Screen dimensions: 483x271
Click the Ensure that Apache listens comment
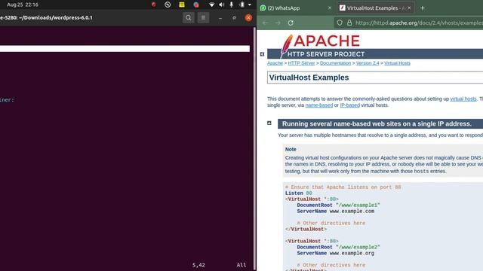coord(343,187)
